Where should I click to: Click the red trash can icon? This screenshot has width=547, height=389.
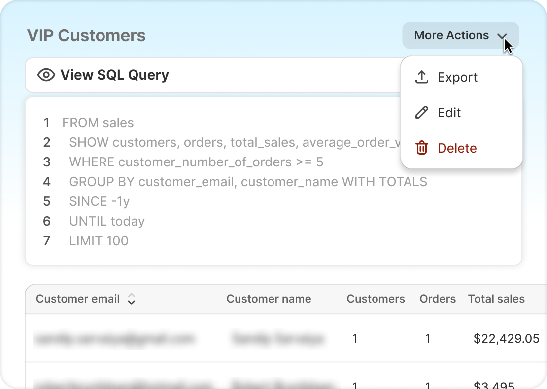pyautogui.click(x=422, y=148)
